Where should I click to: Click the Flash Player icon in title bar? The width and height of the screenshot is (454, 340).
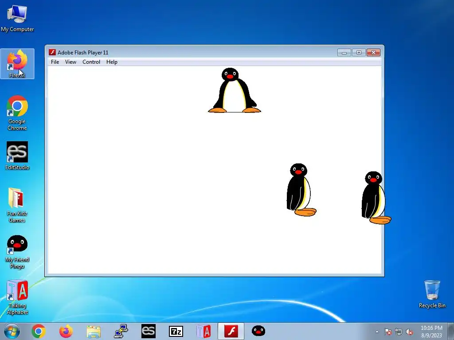click(x=52, y=52)
